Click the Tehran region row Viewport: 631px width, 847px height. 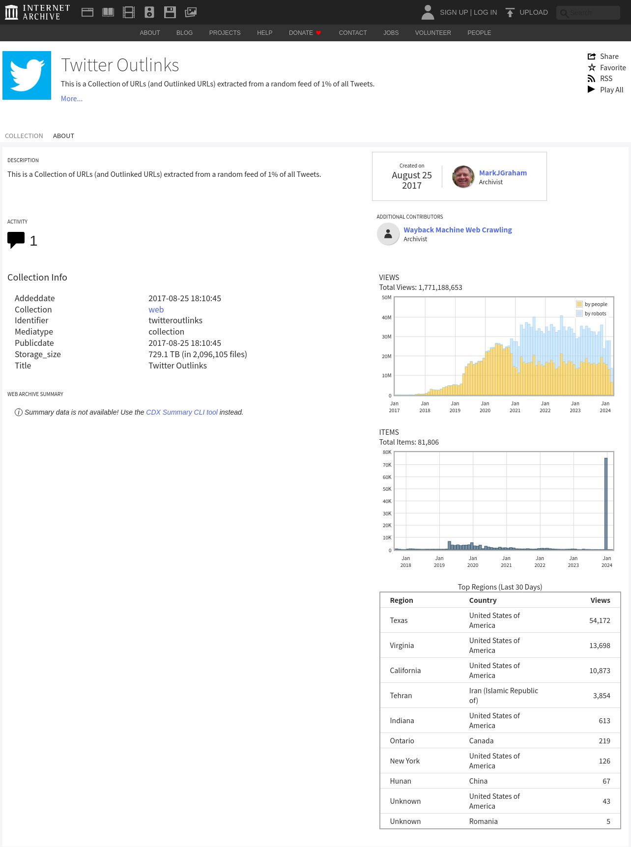[x=500, y=696]
